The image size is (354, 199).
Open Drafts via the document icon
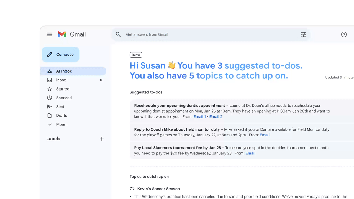50,115
